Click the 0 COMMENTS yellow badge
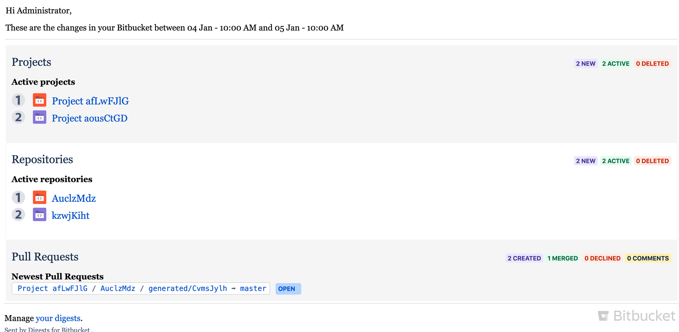679x332 pixels. point(648,258)
